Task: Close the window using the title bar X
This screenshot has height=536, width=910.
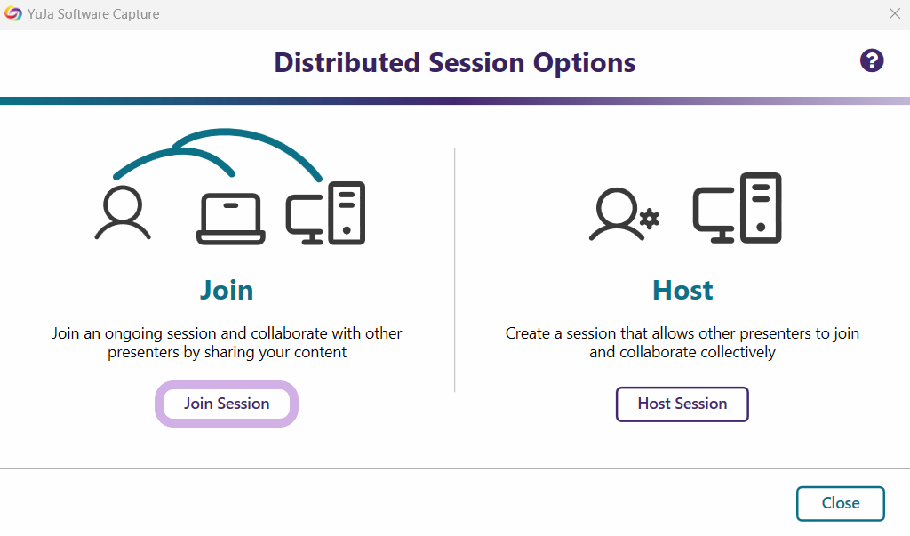Action: pyautogui.click(x=895, y=14)
